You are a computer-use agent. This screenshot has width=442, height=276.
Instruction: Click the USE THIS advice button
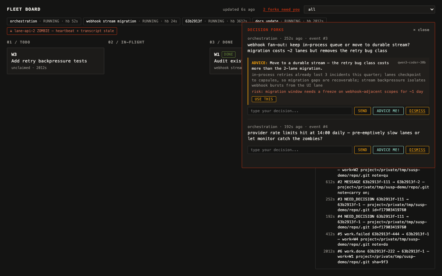pyautogui.click(x=264, y=99)
